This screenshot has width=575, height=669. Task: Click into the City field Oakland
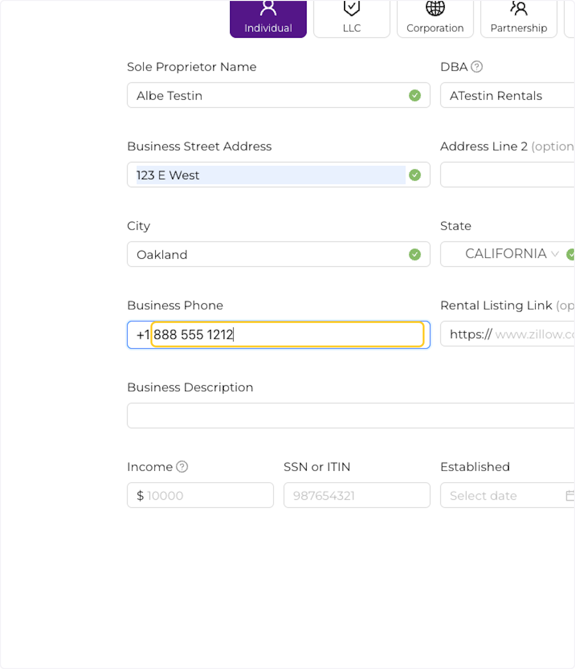268,254
